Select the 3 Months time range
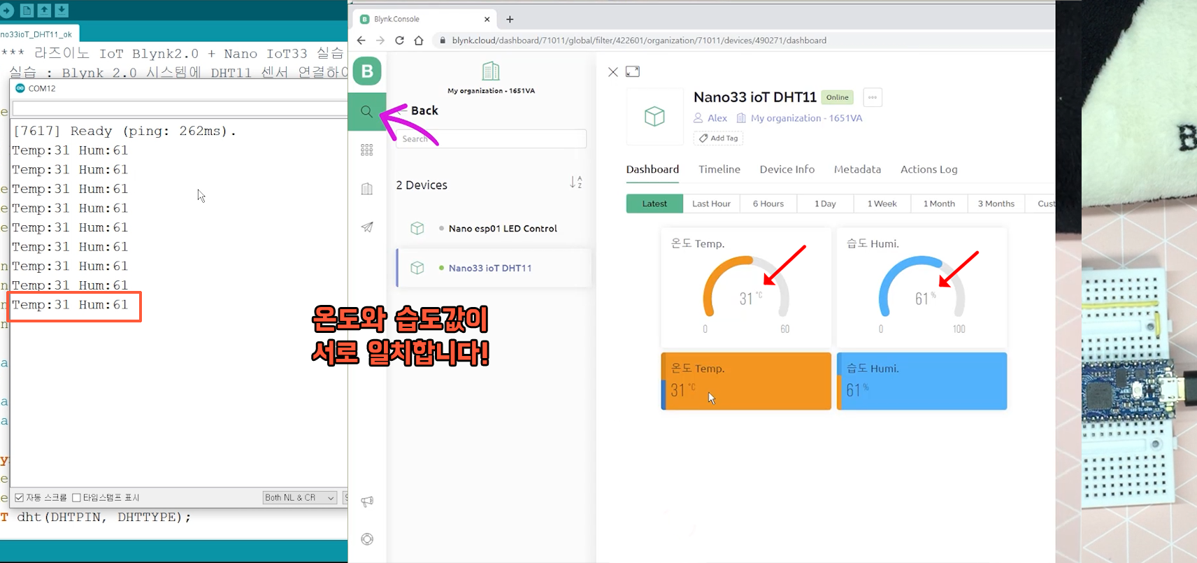1197x563 pixels. point(996,204)
